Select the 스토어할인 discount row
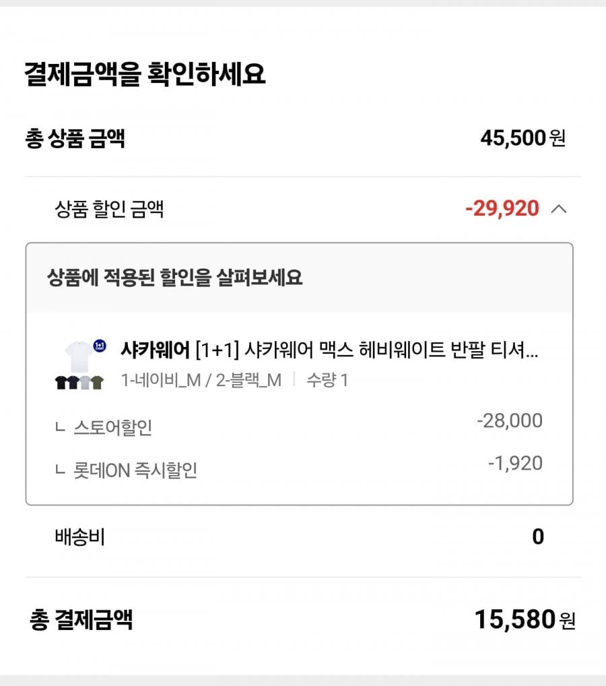 click(299, 427)
